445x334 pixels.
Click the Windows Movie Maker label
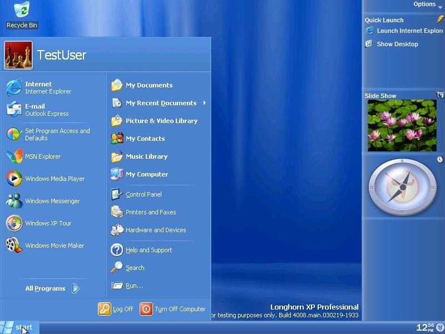(x=55, y=245)
